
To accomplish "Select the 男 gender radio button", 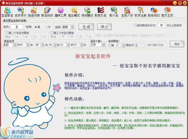I will point(36,27).
